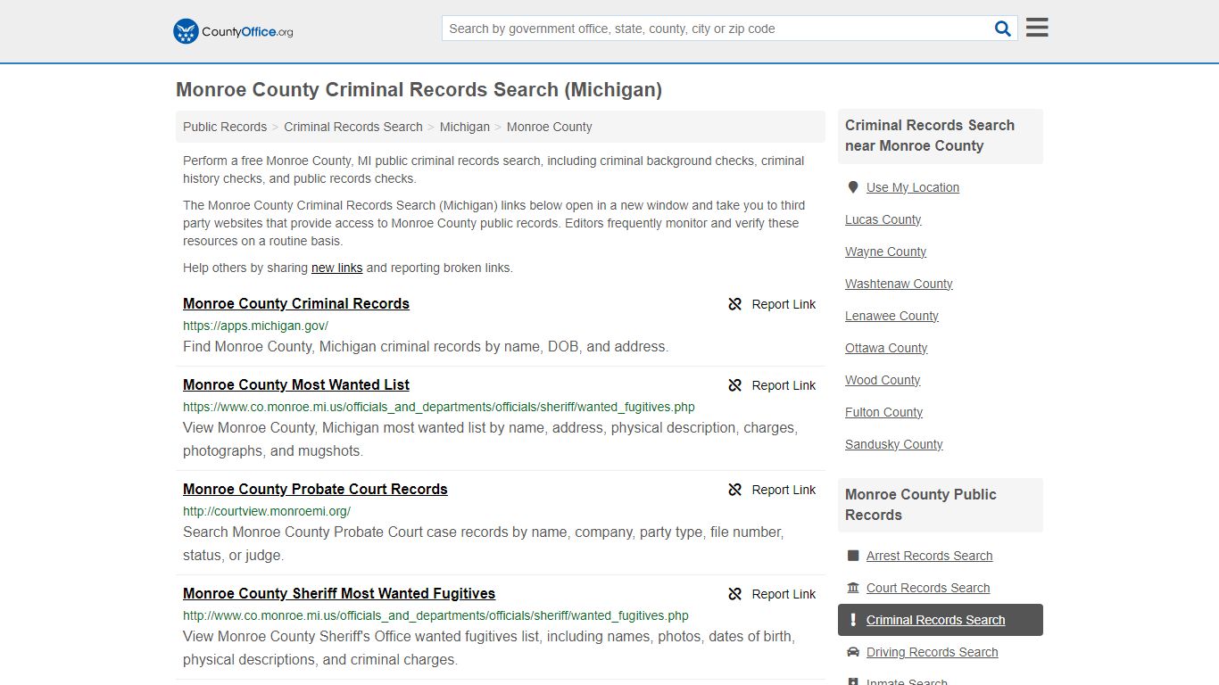
Task: Click the Court Records Search courthouse icon
Action: tap(853, 588)
